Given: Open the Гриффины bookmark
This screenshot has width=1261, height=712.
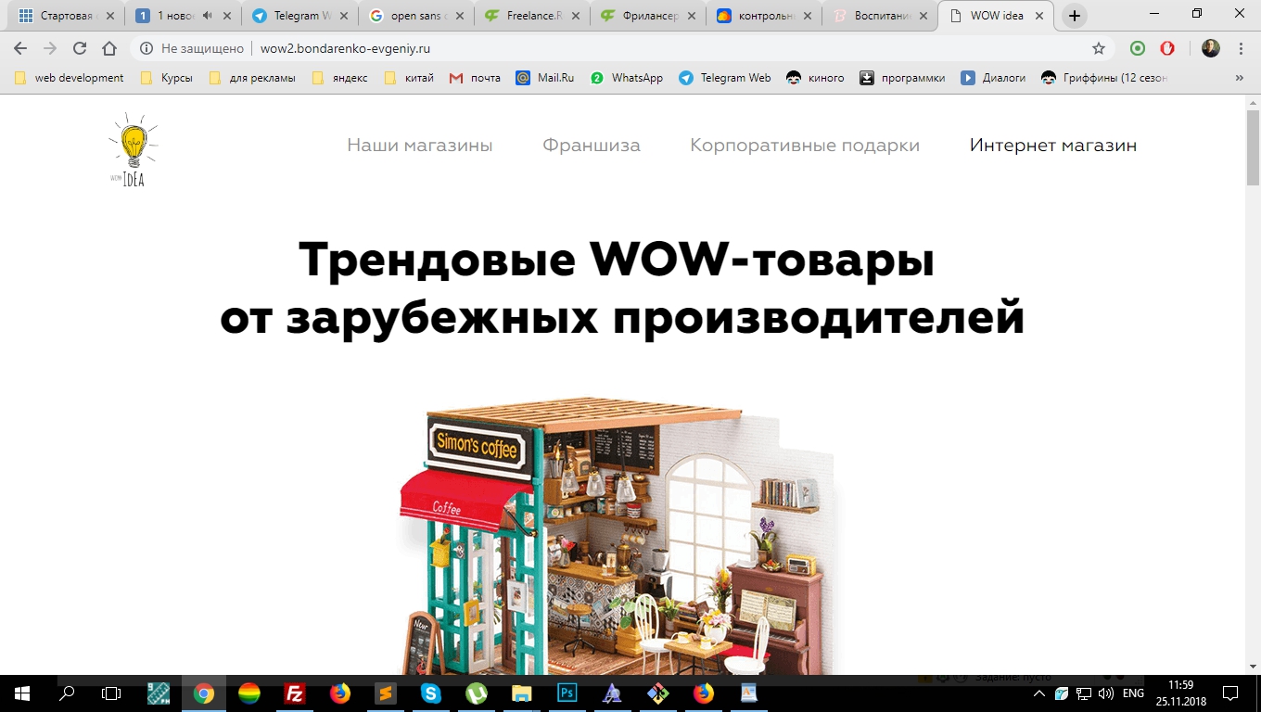Looking at the screenshot, I should [x=1104, y=78].
